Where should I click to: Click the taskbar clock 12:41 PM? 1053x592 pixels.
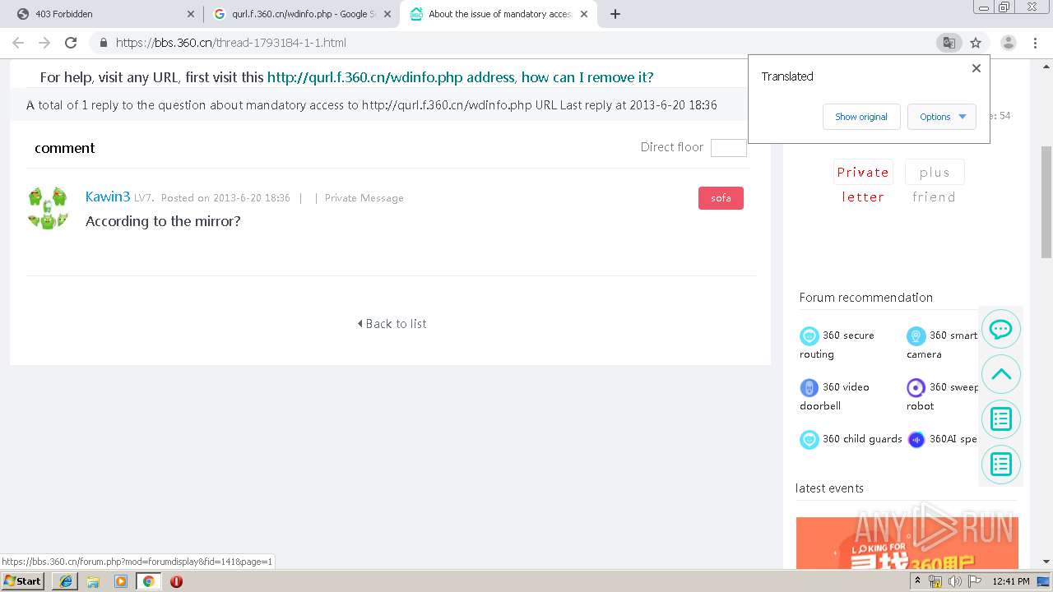pyautogui.click(x=1011, y=581)
